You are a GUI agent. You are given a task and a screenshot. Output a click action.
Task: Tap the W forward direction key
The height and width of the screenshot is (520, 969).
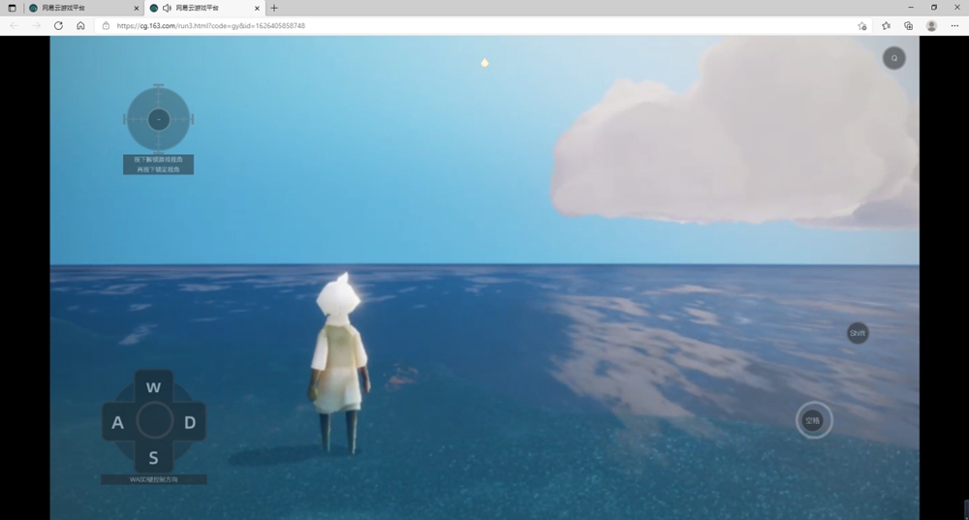tap(153, 386)
